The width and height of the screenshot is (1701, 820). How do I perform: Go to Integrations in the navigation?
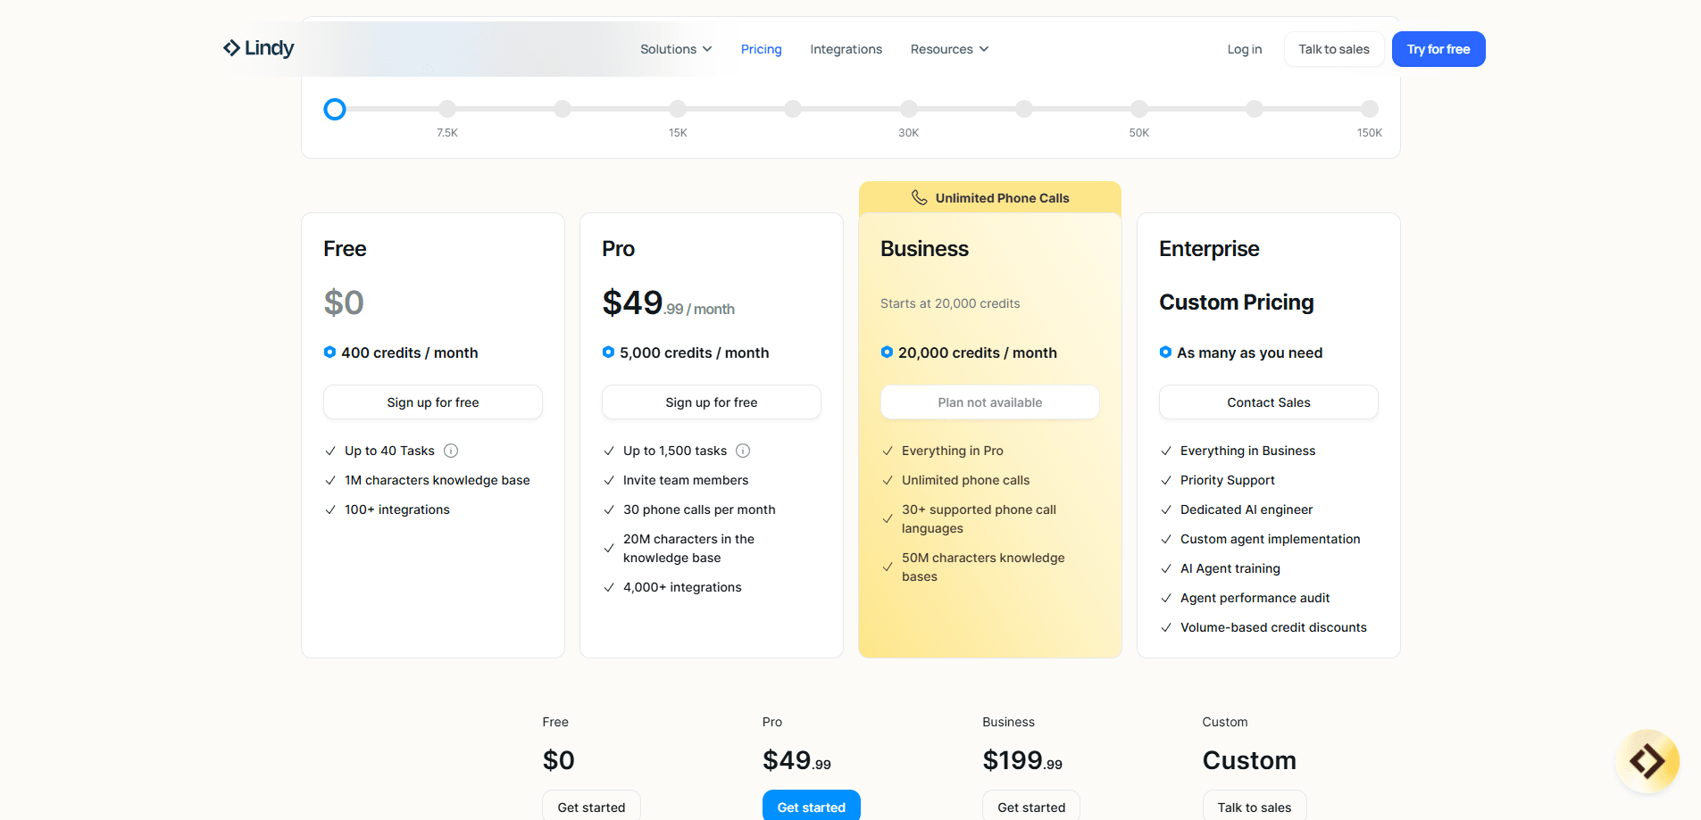click(846, 49)
